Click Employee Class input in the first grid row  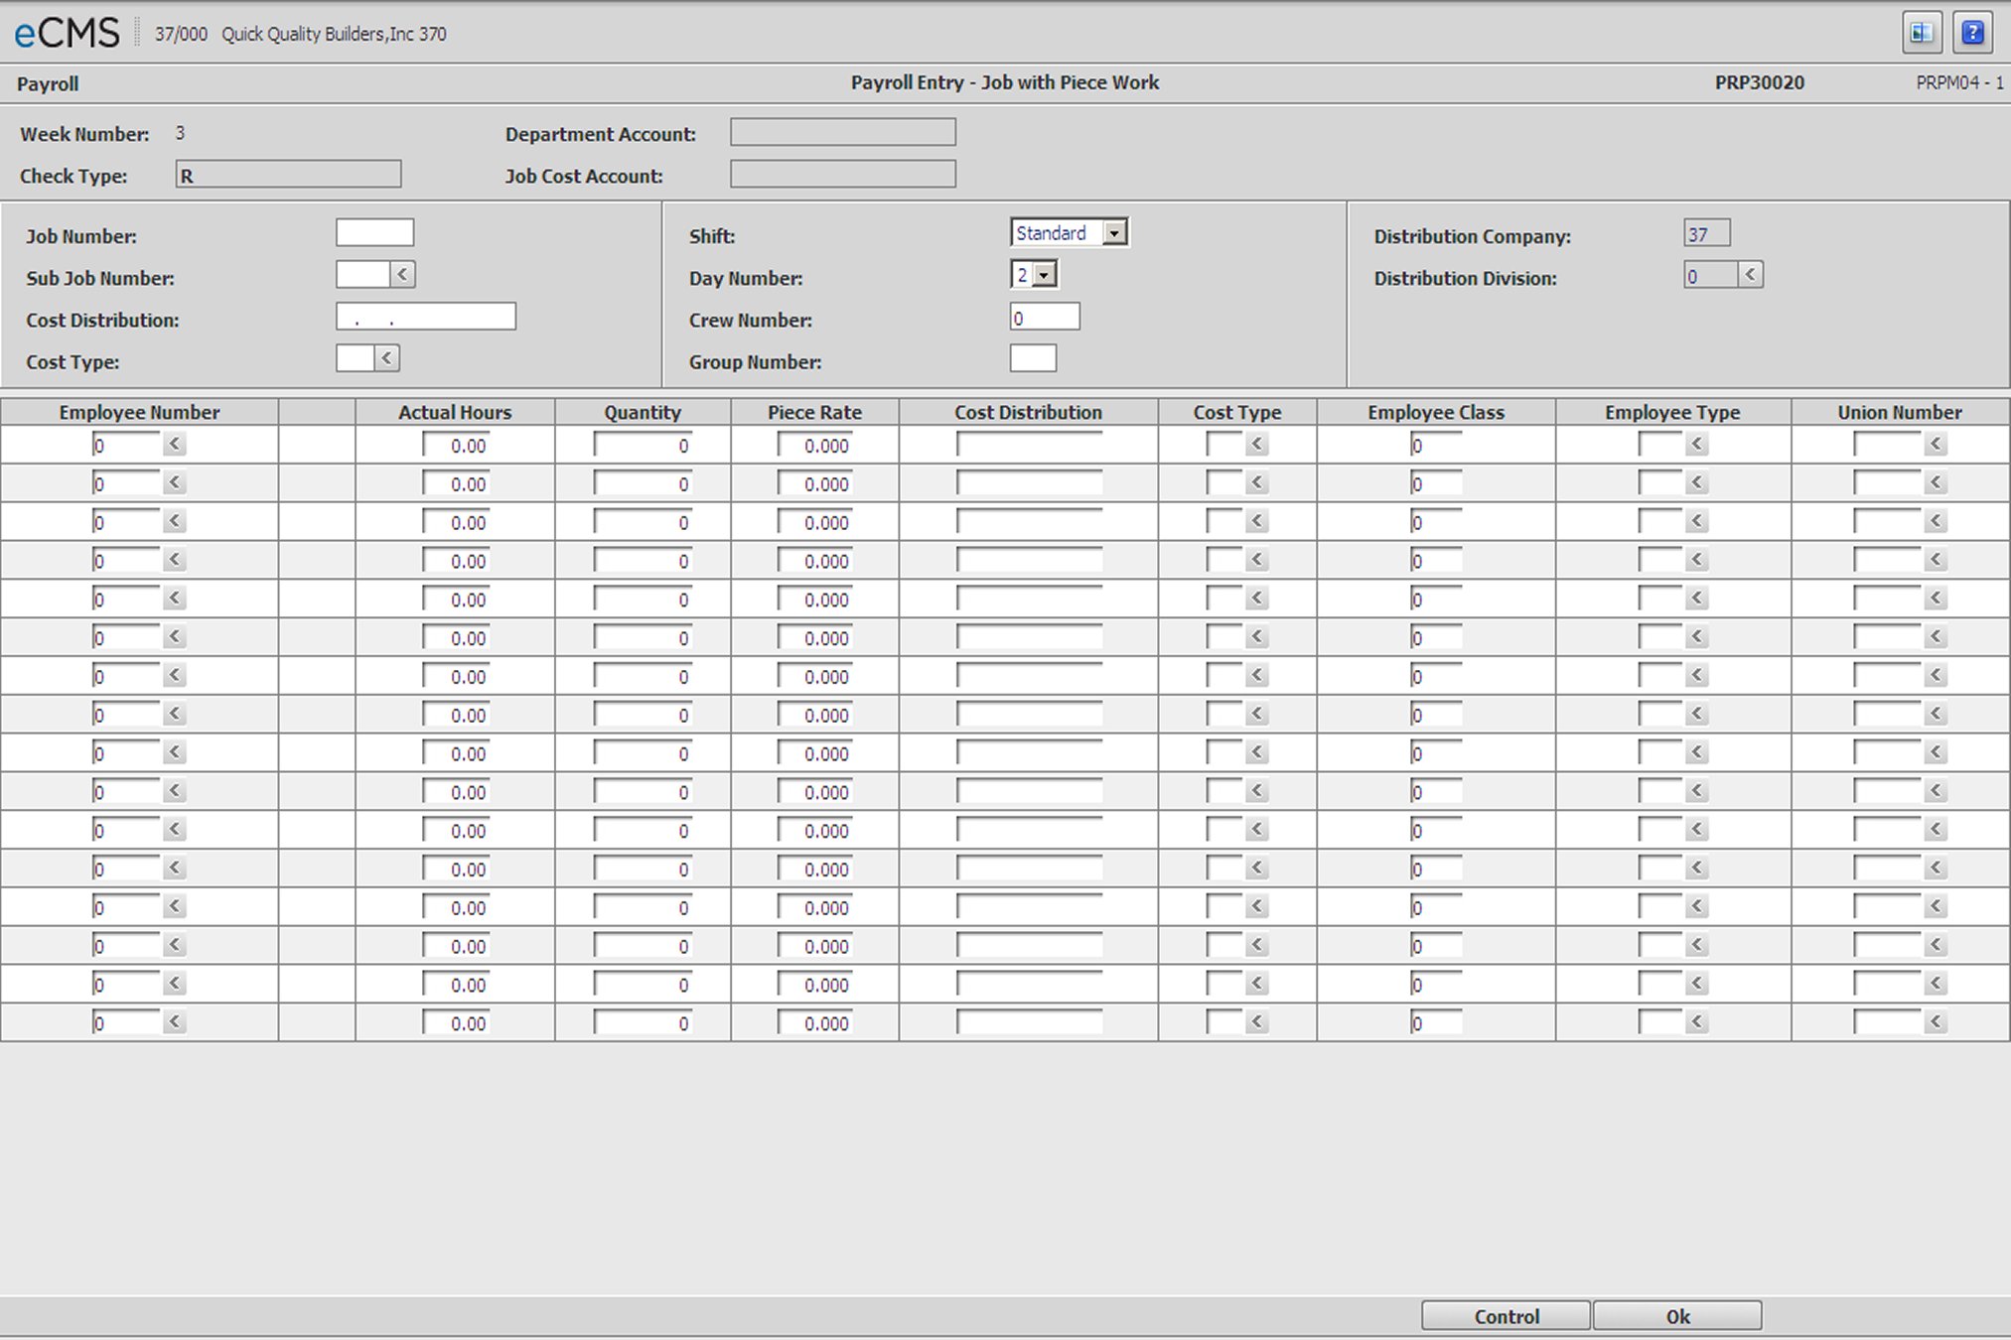pyautogui.click(x=1436, y=445)
